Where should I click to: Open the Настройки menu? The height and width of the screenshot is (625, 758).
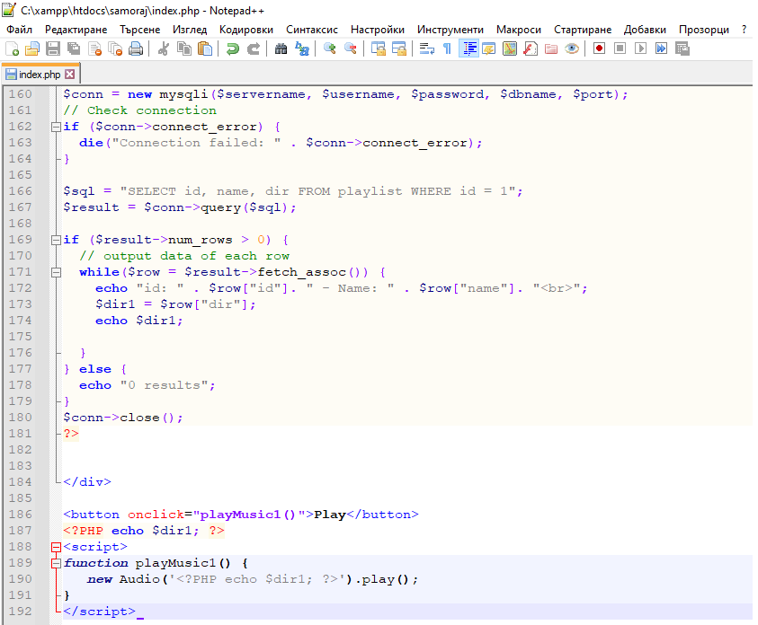point(378,30)
